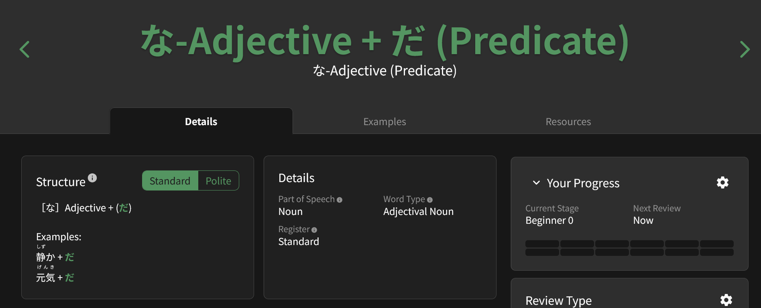Click the 静か + だ example
The width and height of the screenshot is (761, 308).
pos(55,257)
